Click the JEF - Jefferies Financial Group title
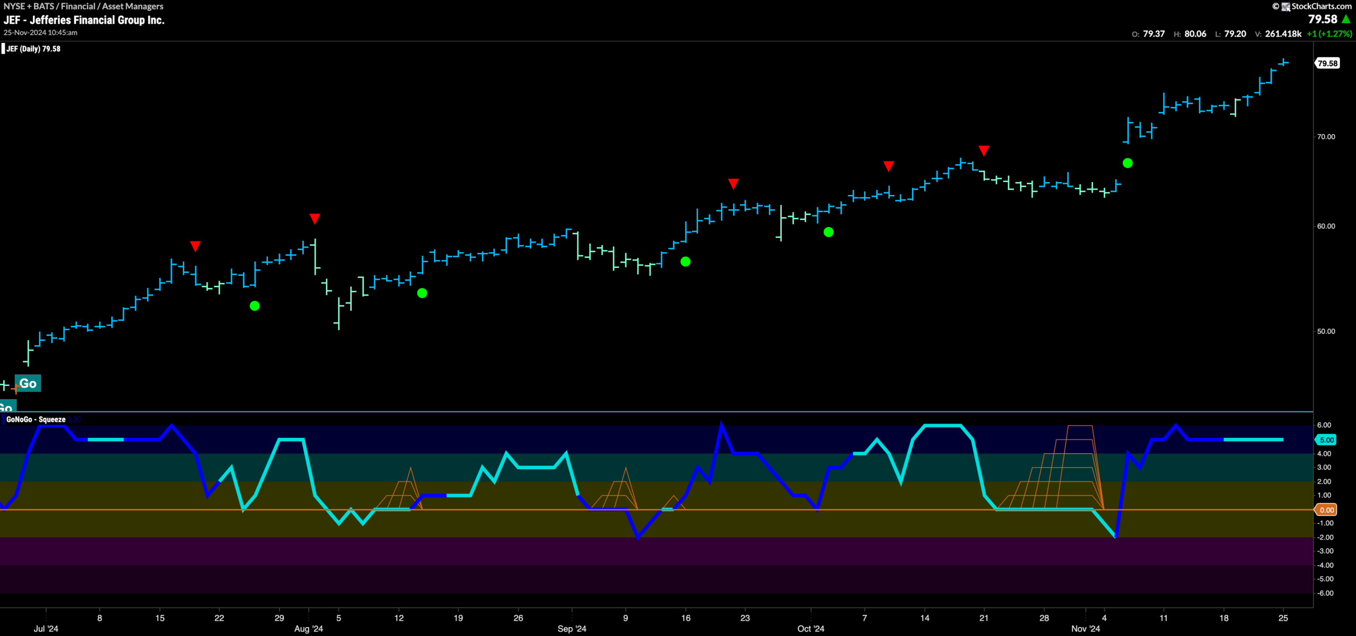The width and height of the screenshot is (1356, 636). coord(84,20)
